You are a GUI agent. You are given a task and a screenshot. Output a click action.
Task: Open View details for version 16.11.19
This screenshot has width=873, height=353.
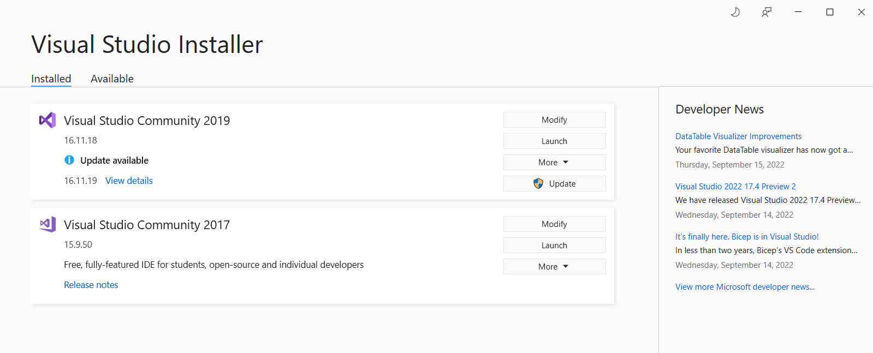coord(129,181)
